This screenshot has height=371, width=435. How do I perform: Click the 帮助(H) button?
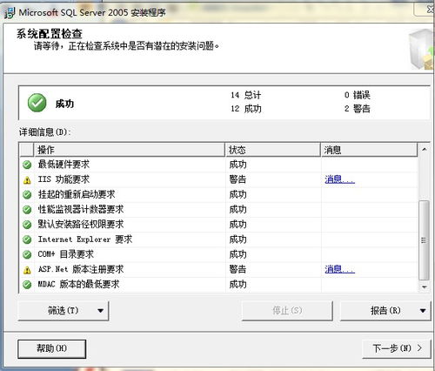point(51,348)
